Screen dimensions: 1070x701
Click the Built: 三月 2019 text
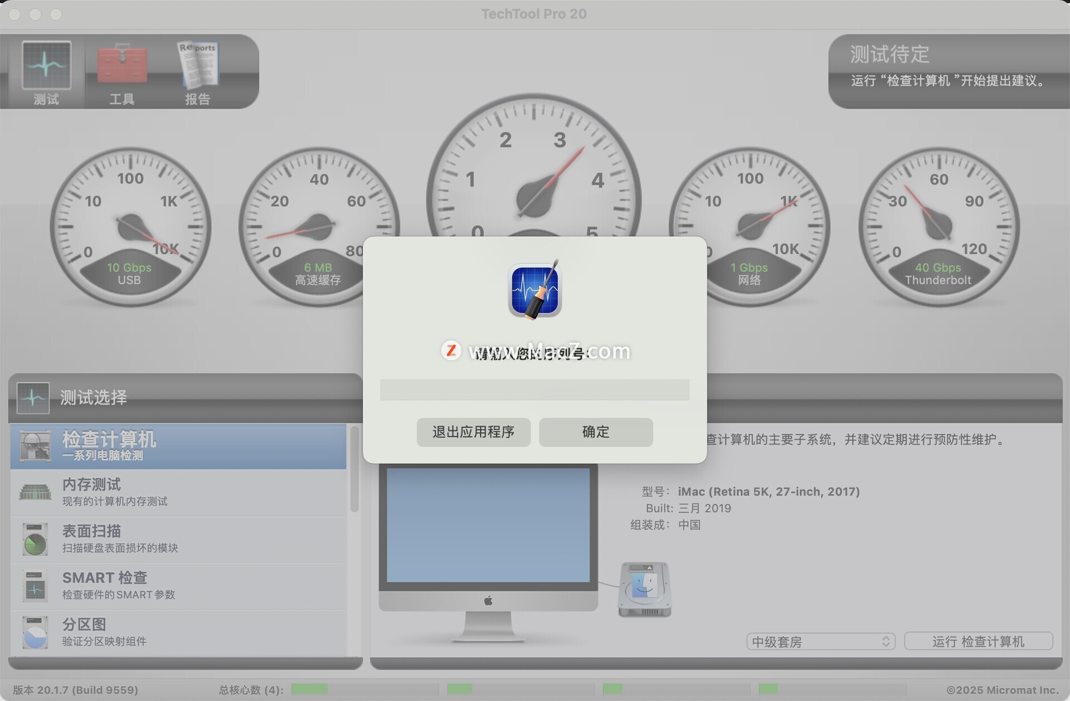(x=688, y=508)
